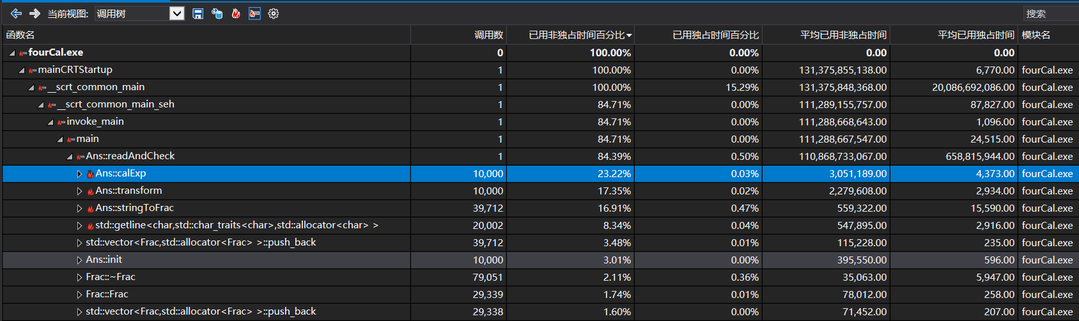This screenshot has width=1079, height=321.
Task: Click flame icon beside Ans::calExp
Action: pos(90,174)
